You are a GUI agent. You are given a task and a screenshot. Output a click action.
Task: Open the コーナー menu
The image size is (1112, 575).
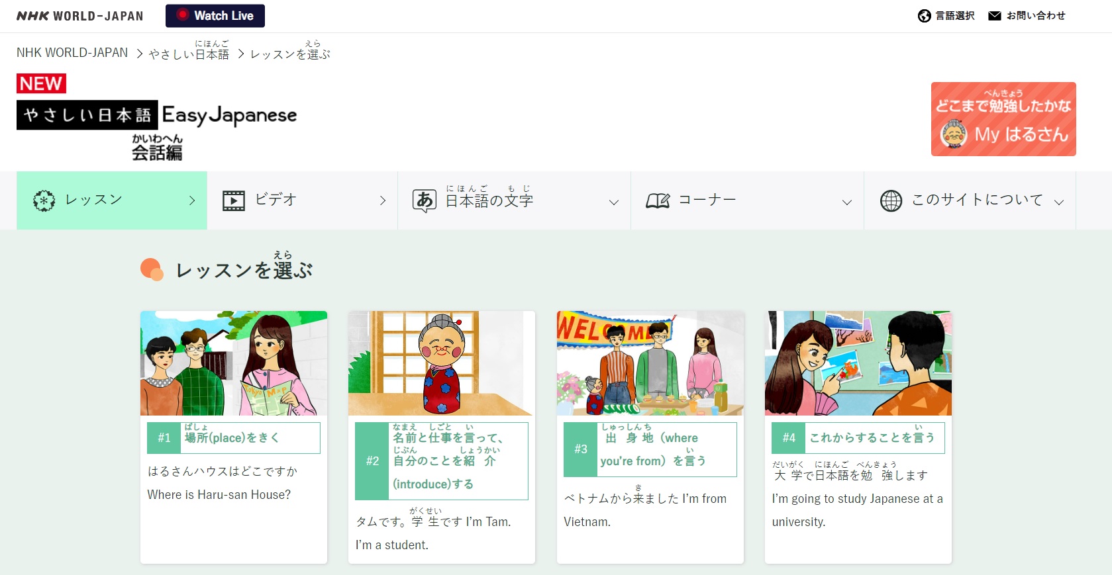tap(747, 200)
